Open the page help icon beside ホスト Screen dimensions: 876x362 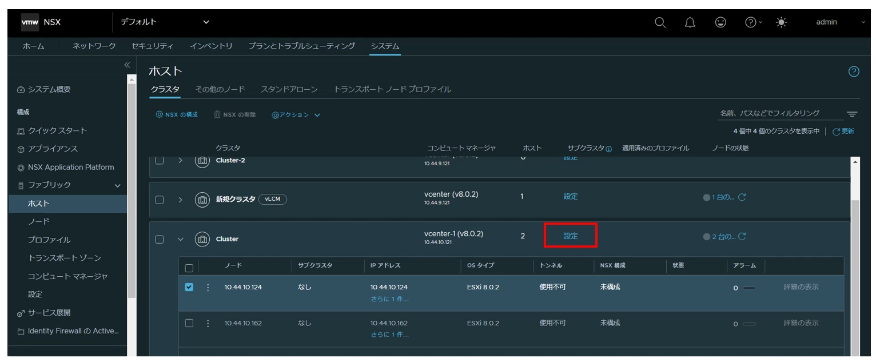click(x=854, y=71)
